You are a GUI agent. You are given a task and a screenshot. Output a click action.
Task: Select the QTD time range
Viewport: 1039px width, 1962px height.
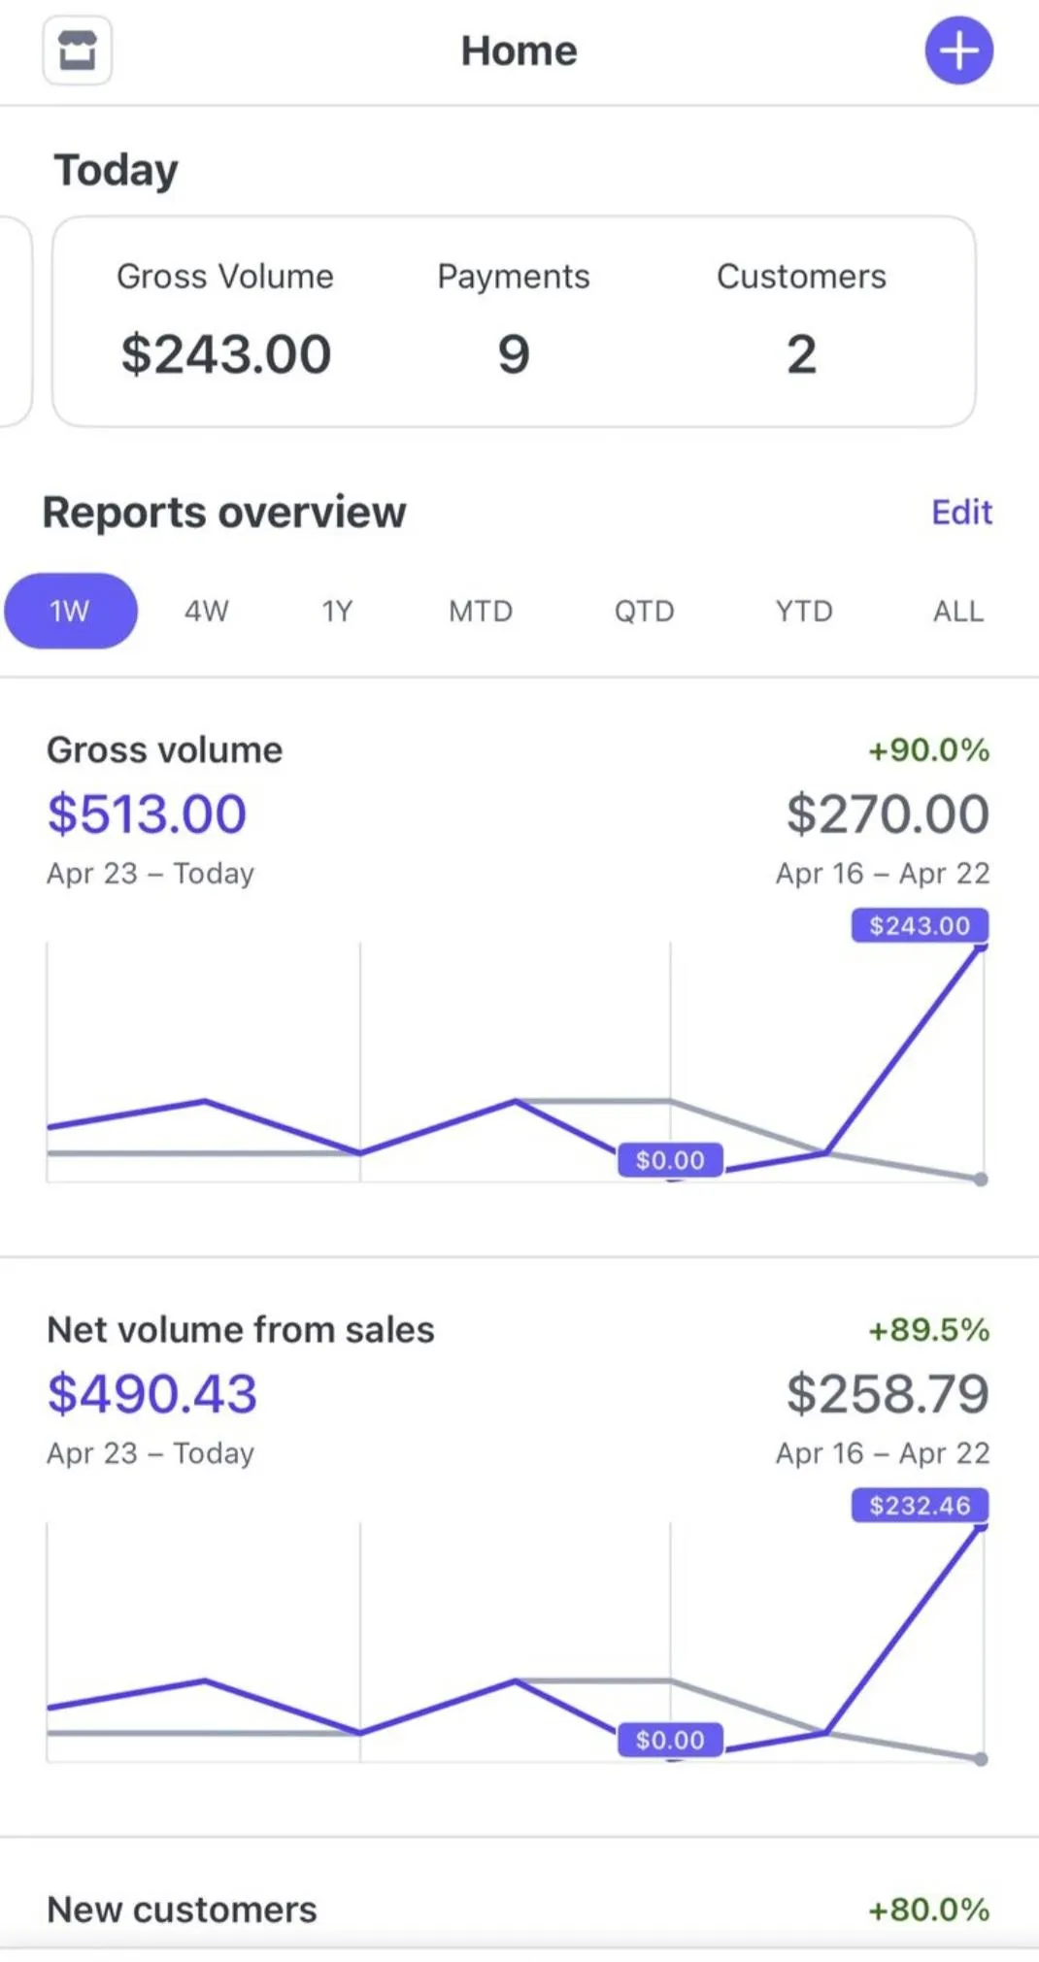[644, 611]
